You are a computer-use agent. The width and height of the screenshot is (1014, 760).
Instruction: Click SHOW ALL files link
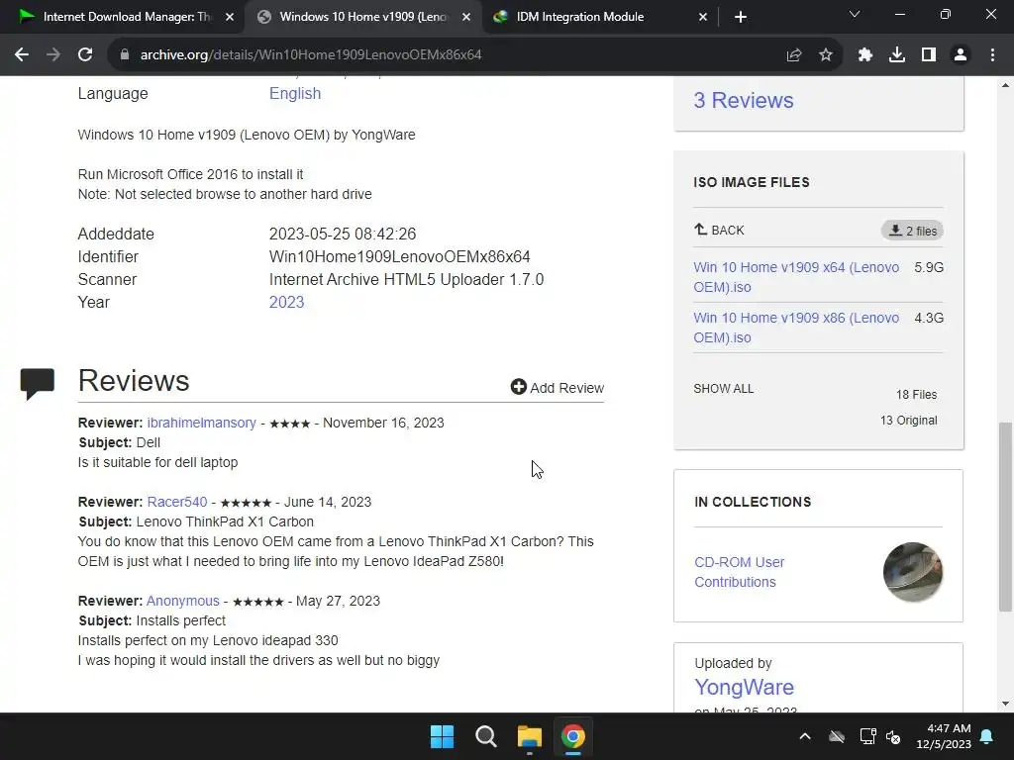pyautogui.click(x=724, y=389)
